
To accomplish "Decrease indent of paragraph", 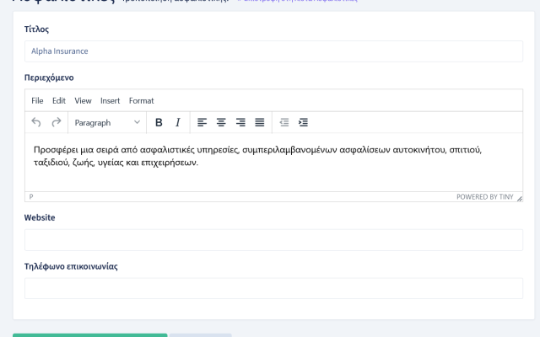I will click(x=284, y=123).
